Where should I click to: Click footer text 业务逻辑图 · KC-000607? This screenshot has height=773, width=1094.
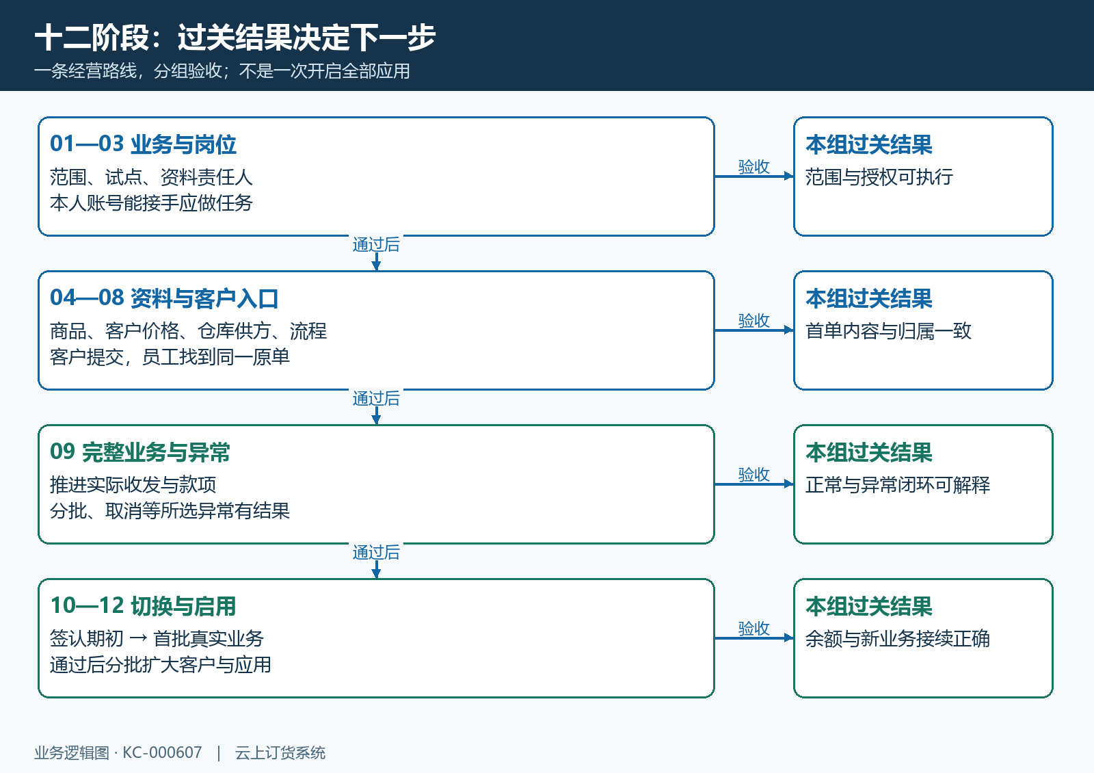tap(118, 752)
